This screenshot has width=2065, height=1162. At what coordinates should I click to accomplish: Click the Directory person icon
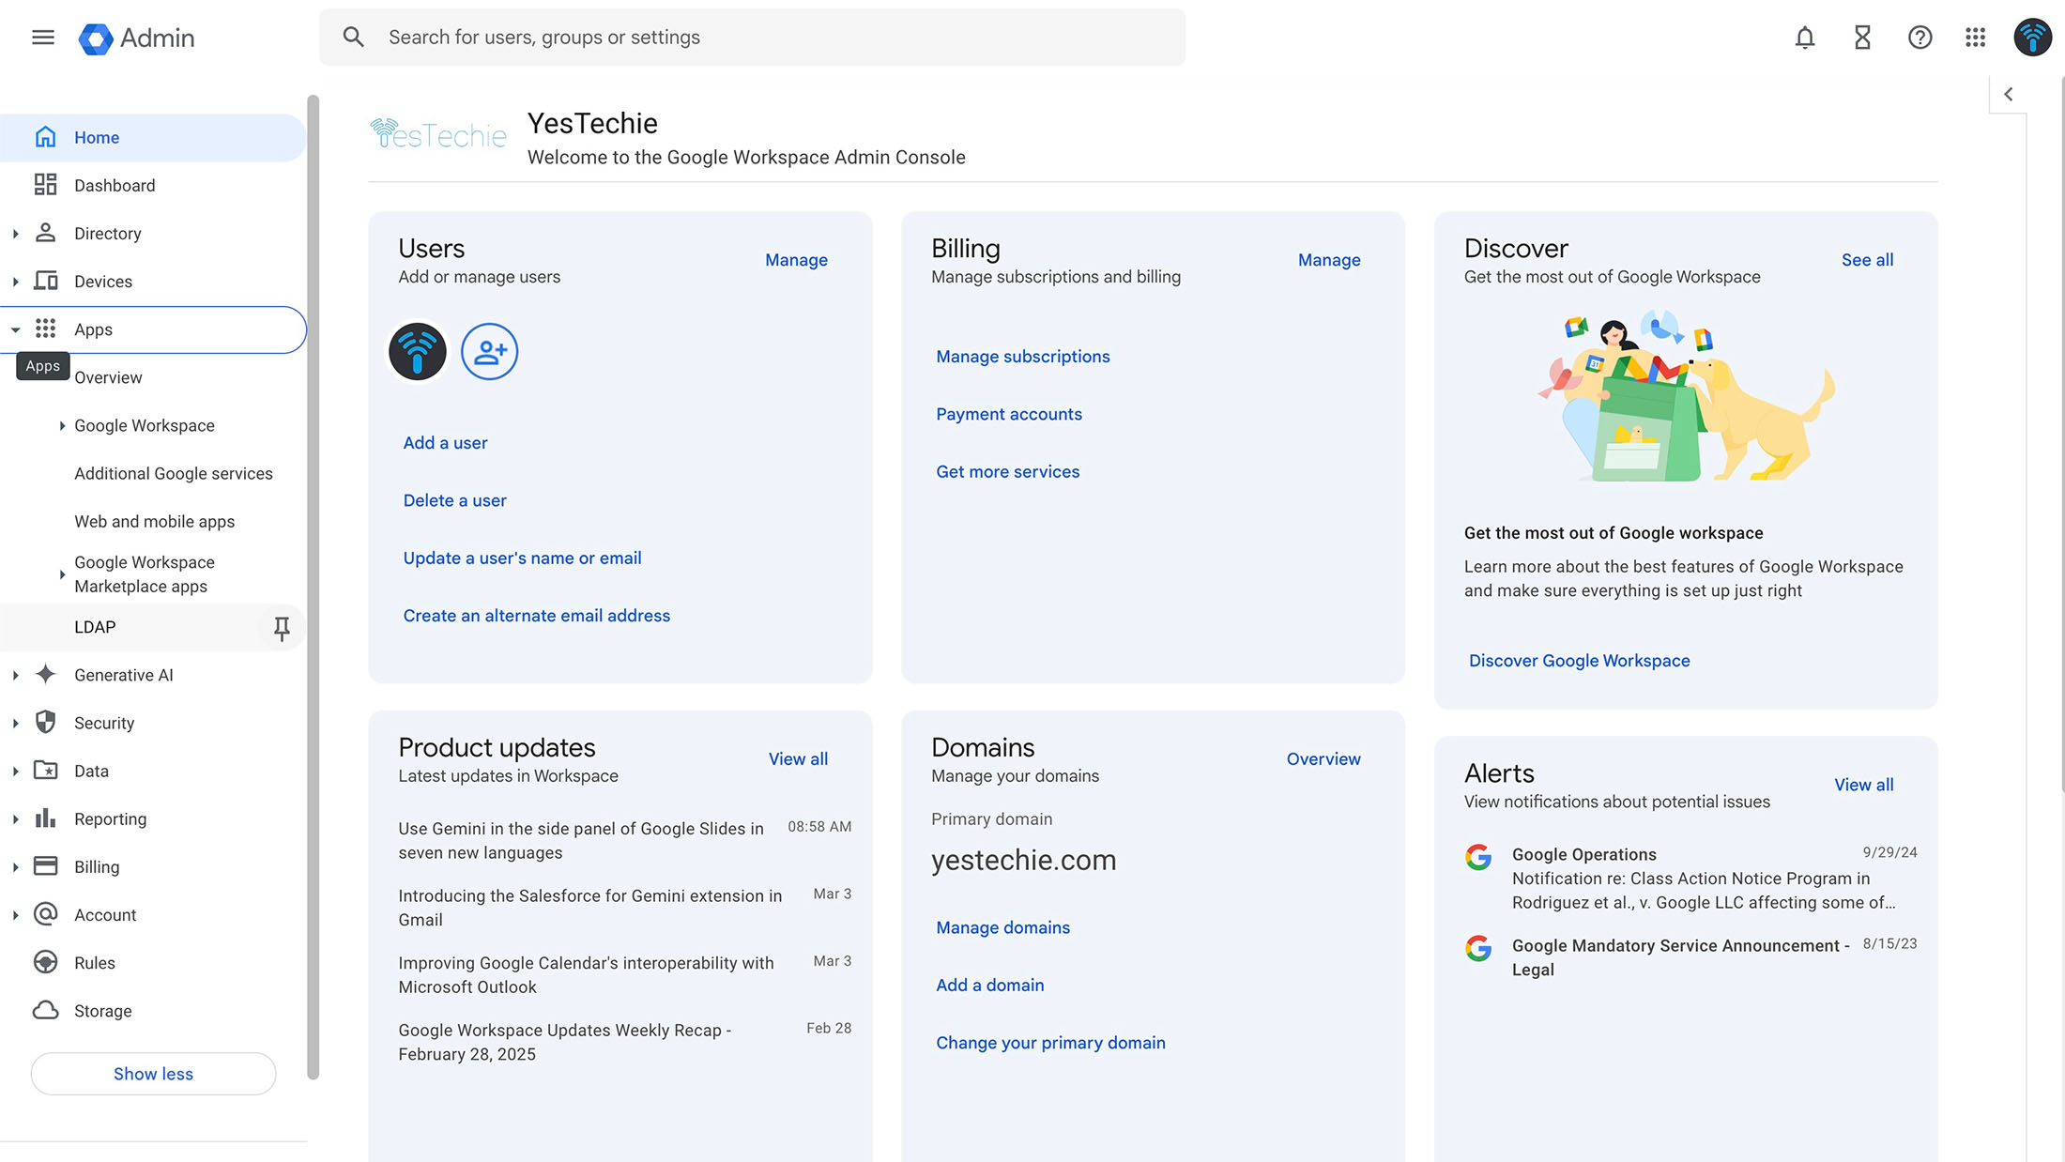[45, 233]
